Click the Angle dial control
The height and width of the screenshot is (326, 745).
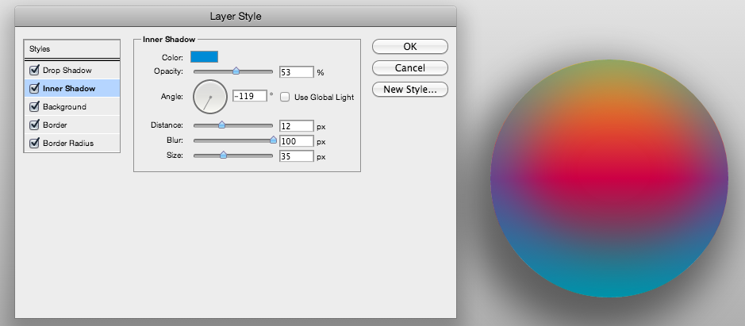210,97
